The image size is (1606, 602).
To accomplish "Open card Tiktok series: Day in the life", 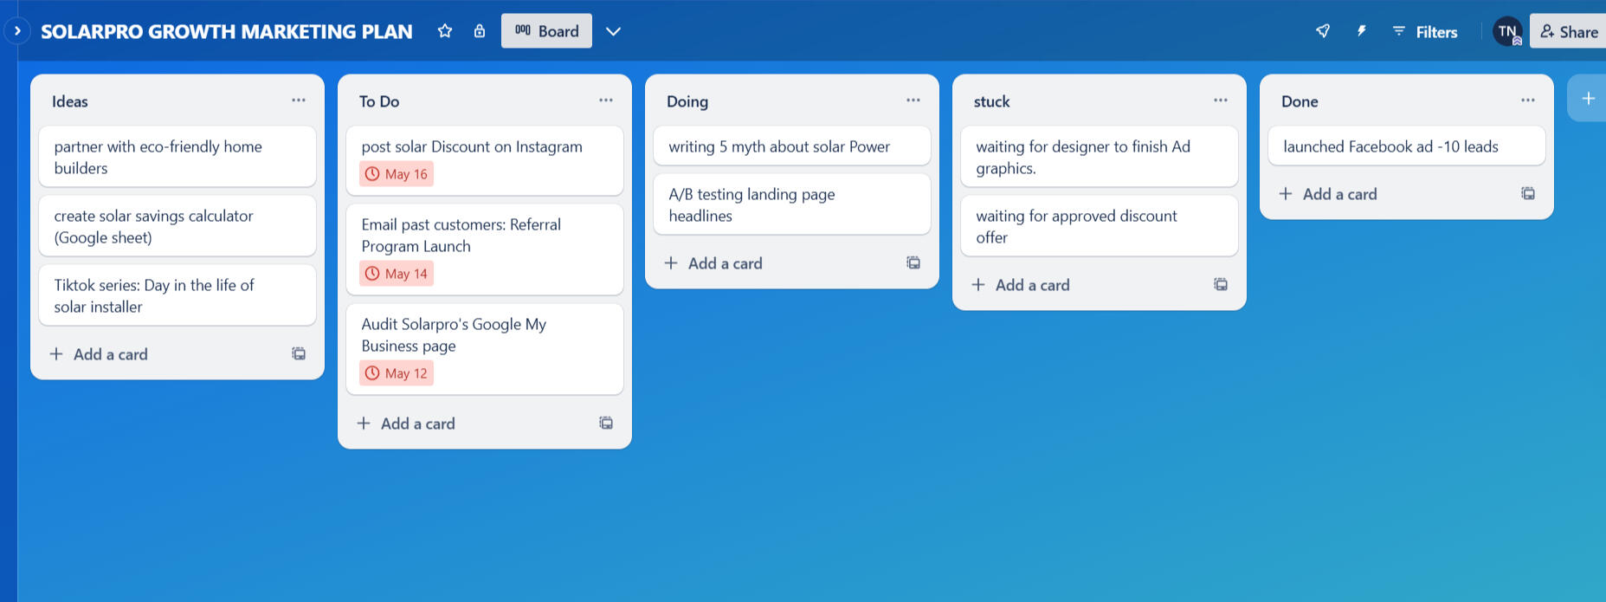I will click(x=177, y=295).
